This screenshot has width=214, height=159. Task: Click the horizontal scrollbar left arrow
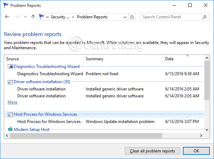[x=7, y=136]
